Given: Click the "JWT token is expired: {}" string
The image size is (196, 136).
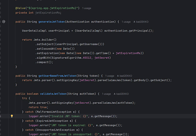Looking at the screenshot, I should [x=71, y=125].
